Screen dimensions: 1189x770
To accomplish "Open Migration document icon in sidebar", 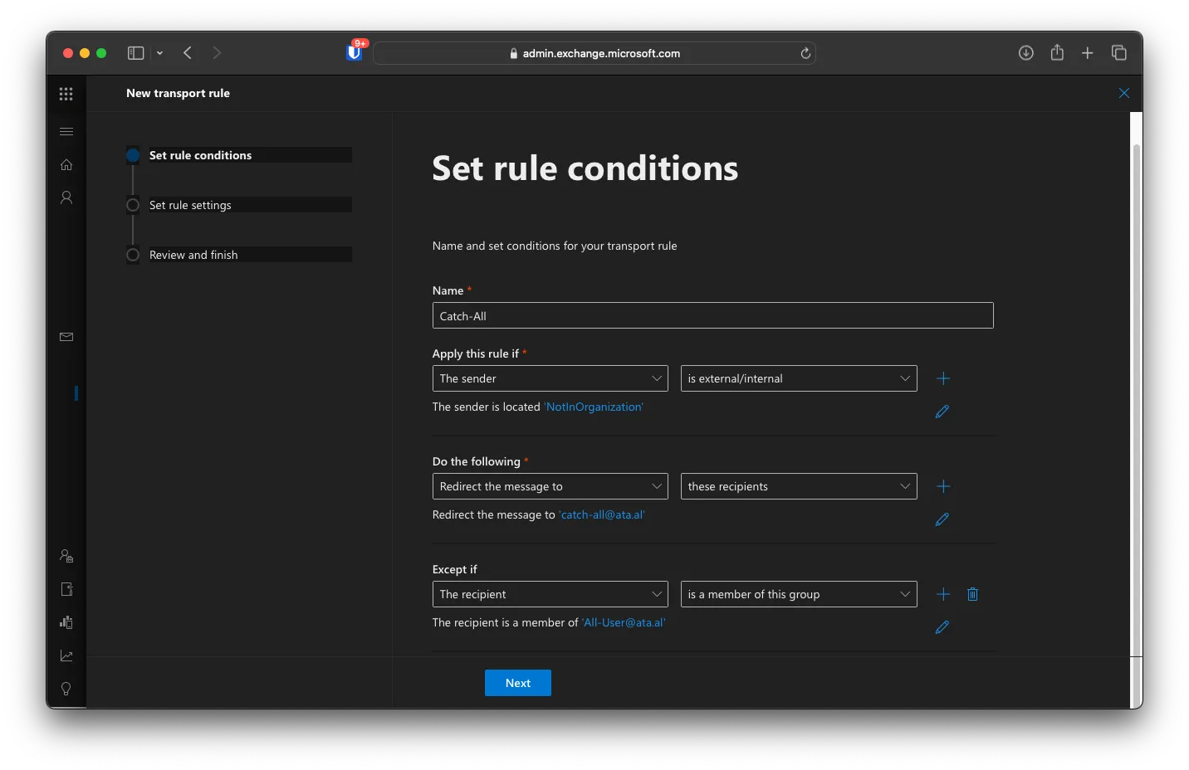I will (66, 589).
